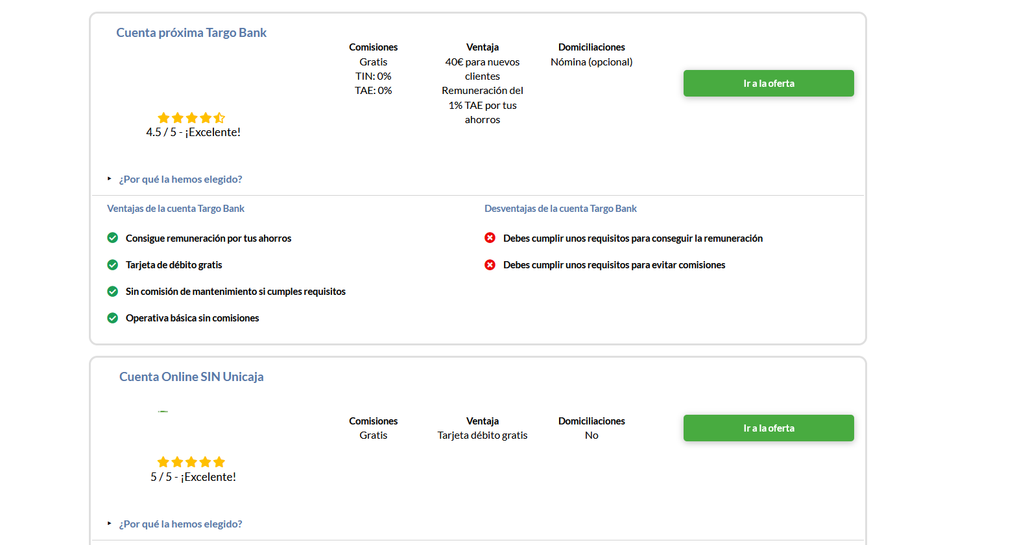
Task: Click the small Unicaja logo image
Action: pos(163,412)
